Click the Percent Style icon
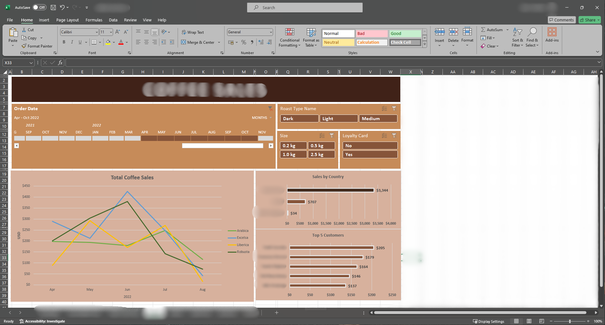 pos(244,42)
